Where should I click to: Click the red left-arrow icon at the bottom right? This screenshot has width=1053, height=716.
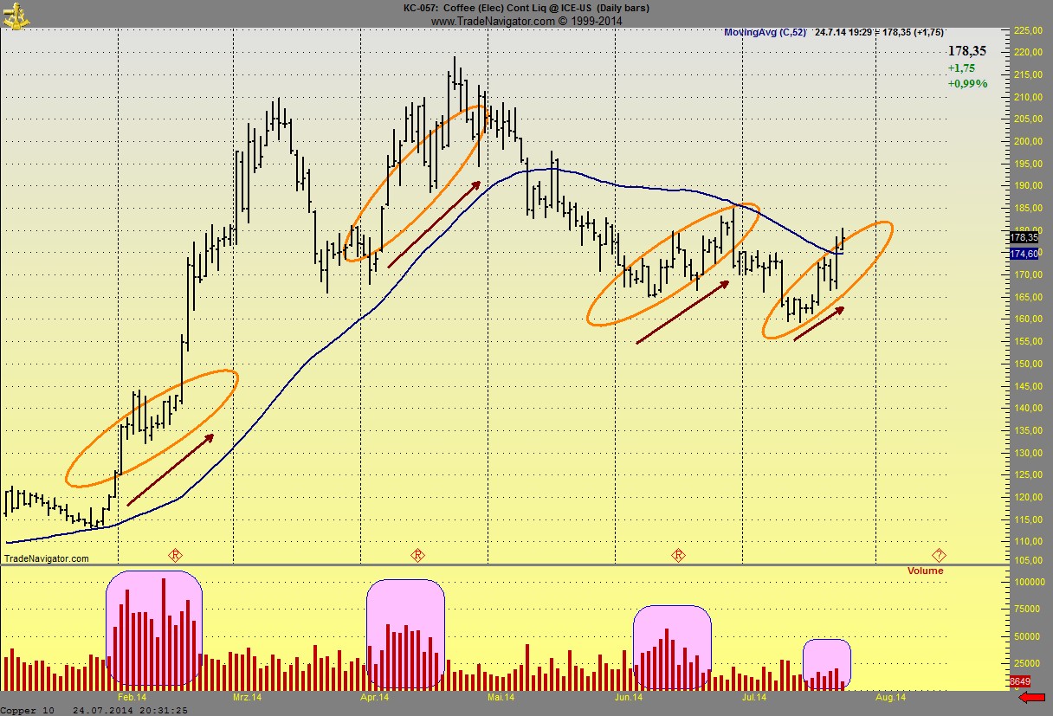tap(1033, 698)
